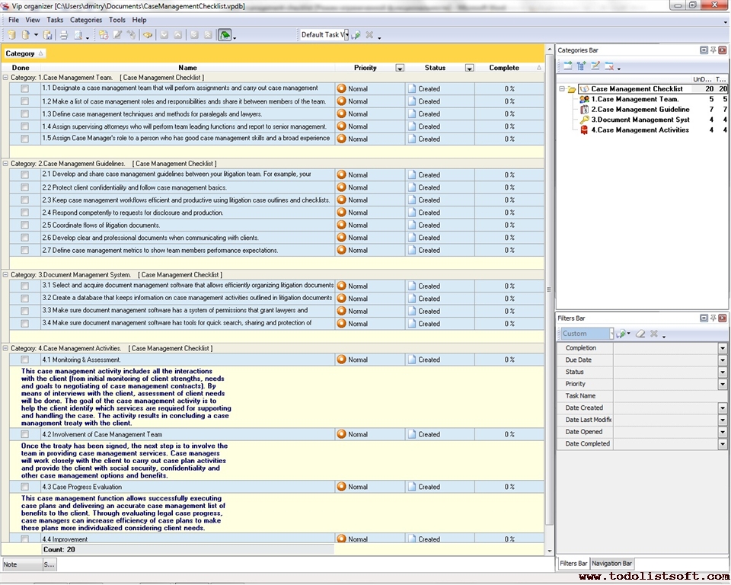Click the key icon for Document Management System
The image size is (731, 585).
(584, 120)
